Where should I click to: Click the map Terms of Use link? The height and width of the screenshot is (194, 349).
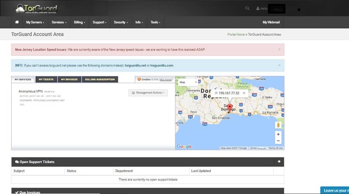point(275,148)
